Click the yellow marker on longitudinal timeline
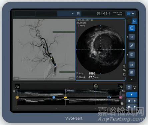148x125 pixels. tap(65, 97)
